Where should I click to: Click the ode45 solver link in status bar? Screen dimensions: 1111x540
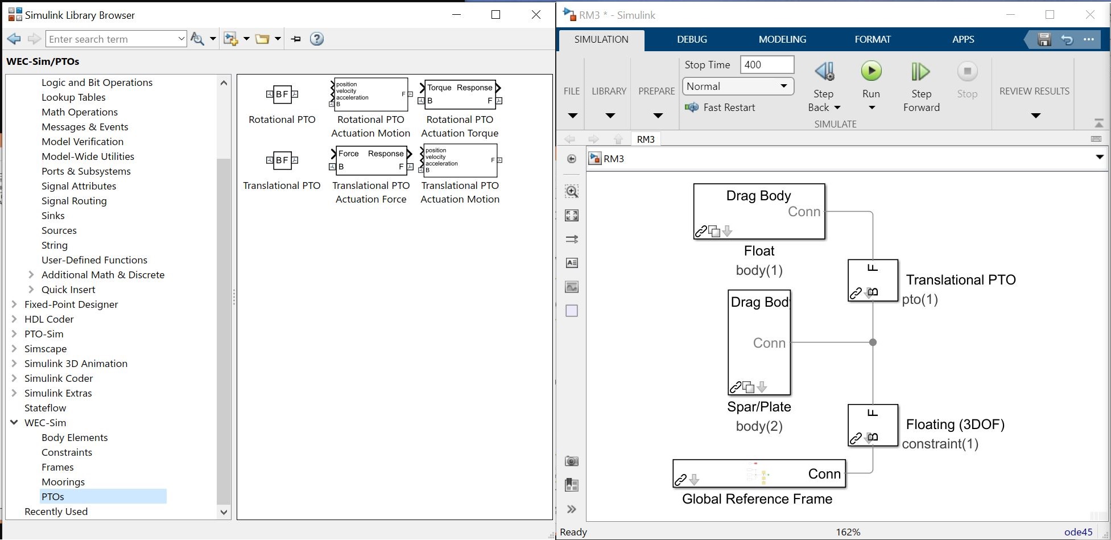click(1078, 532)
